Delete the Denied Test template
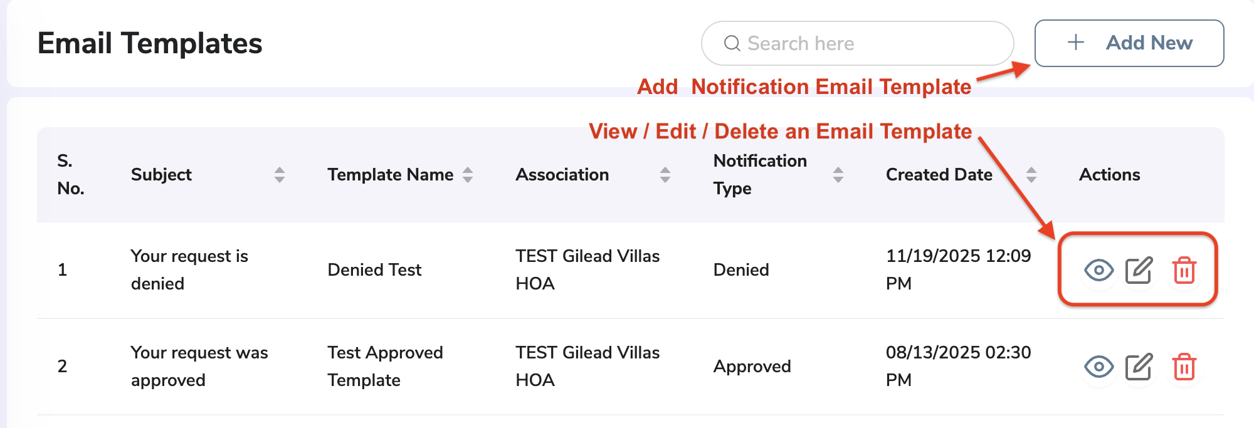 click(1184, 270)
